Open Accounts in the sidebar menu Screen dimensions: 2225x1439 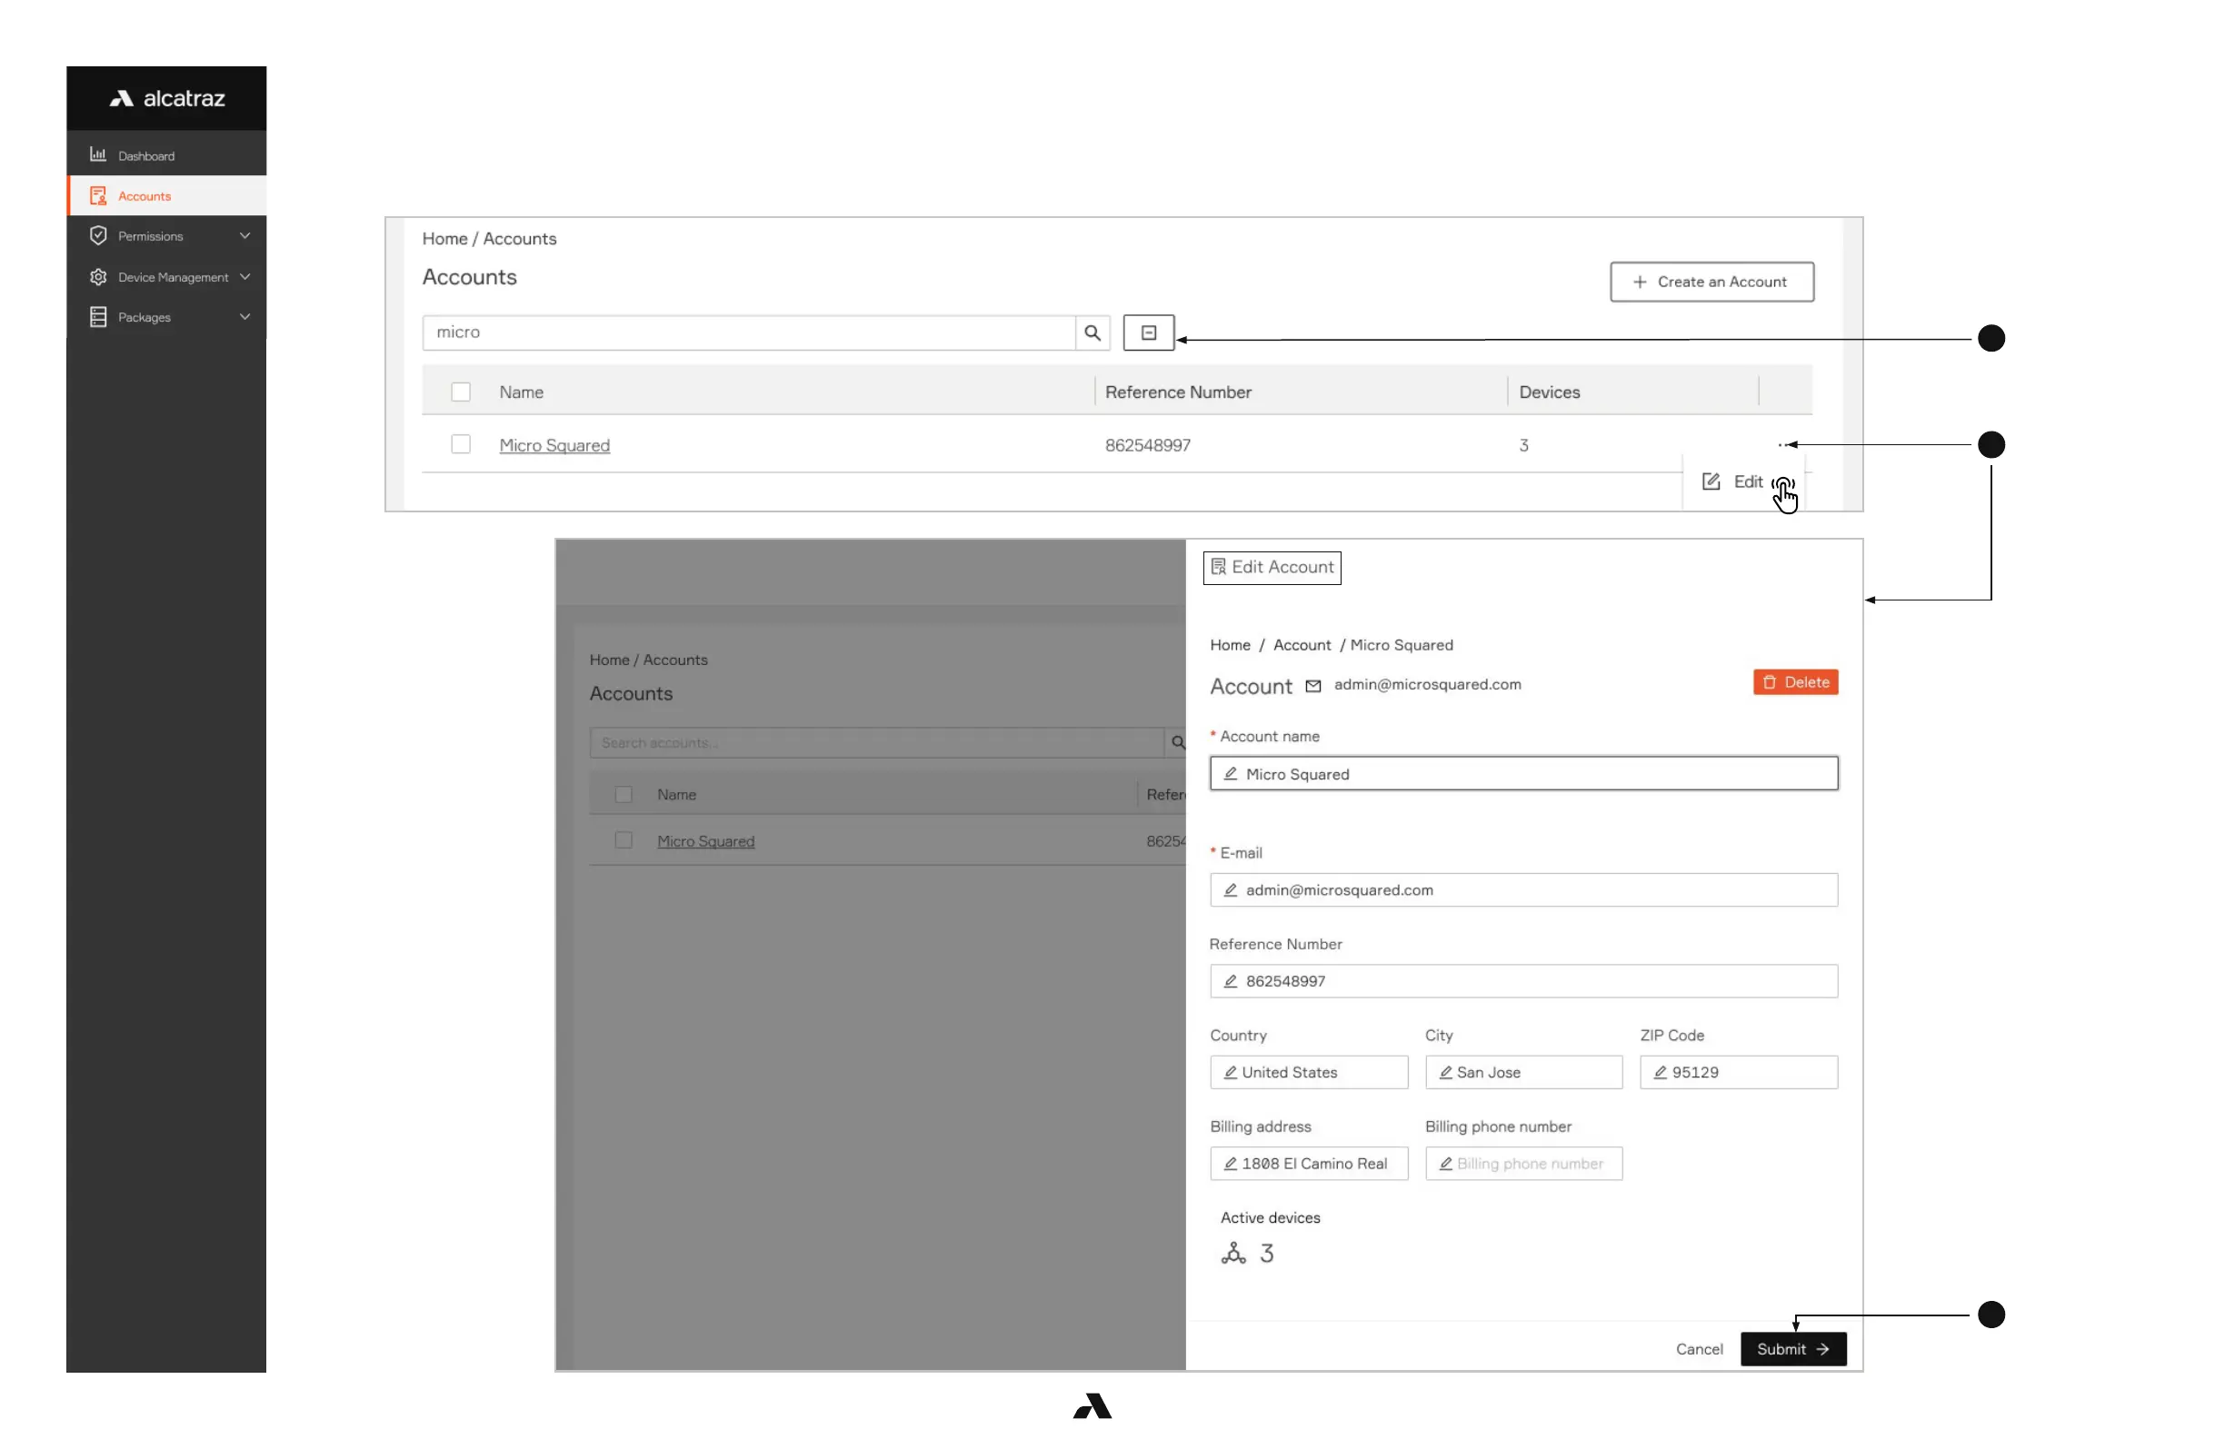pyautogui.click(x=145, y=196)
